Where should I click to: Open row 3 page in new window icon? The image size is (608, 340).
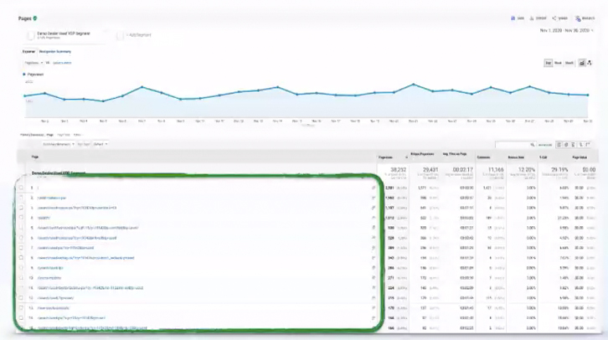tap(374, 208)
